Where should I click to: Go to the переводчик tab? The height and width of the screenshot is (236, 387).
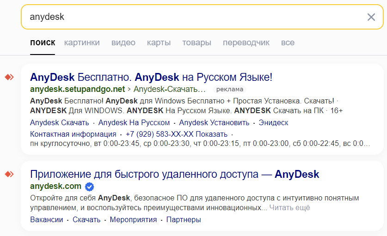[246, 42]
